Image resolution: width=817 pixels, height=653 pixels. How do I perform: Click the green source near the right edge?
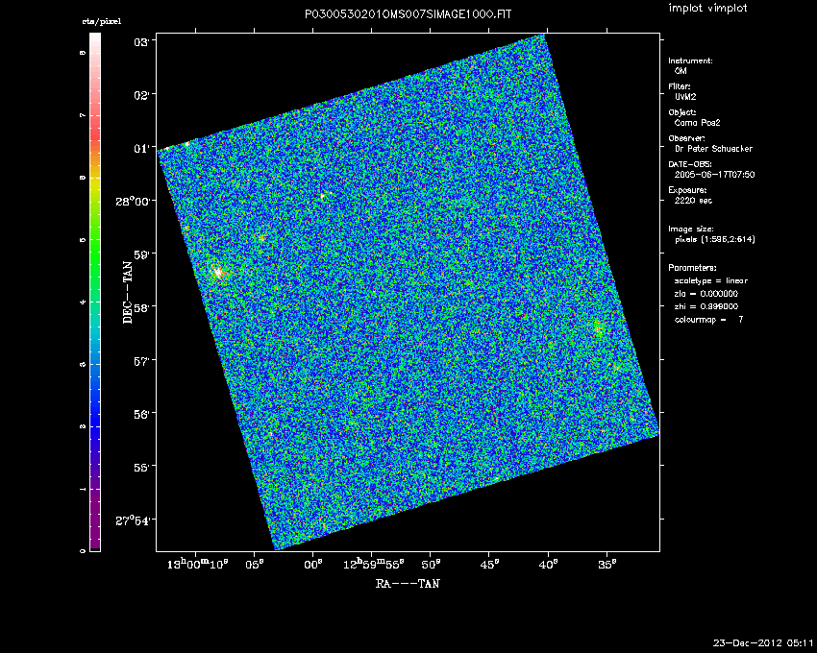(x=599, y=330)
